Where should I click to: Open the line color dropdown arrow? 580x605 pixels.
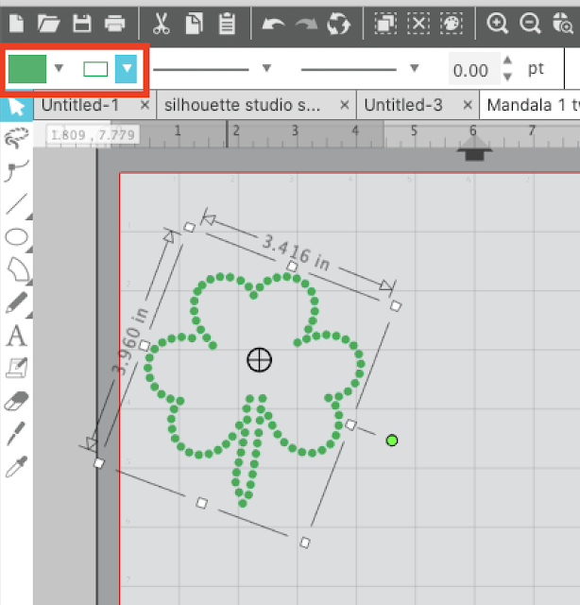[x=126, y=69]
